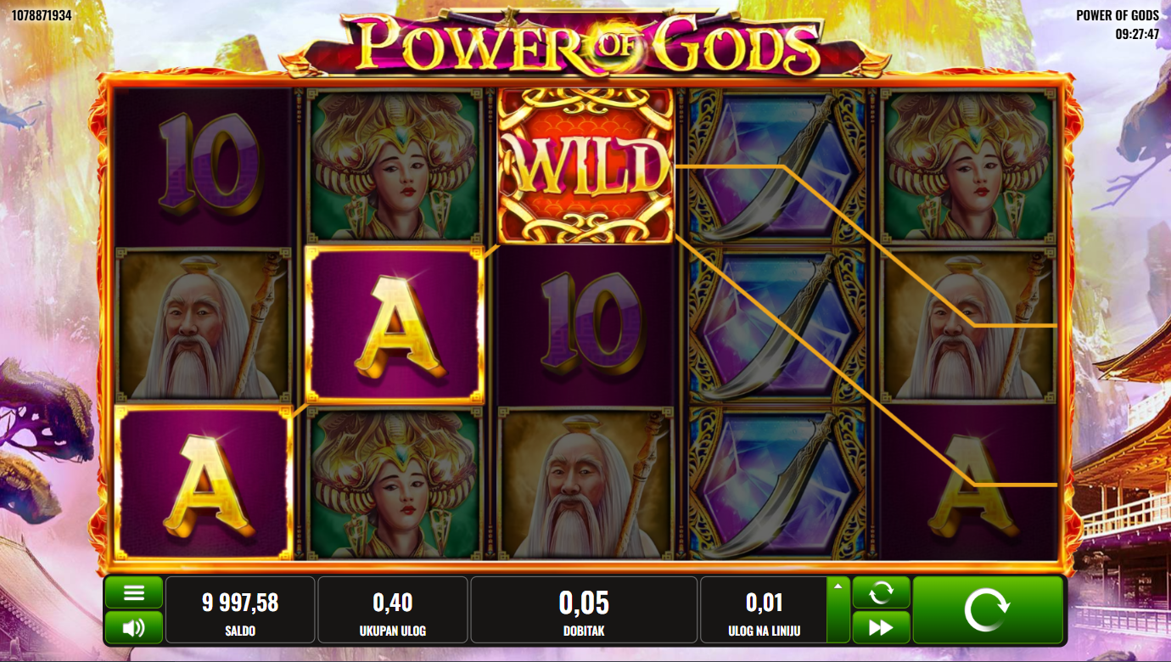Click the top sword symbol on reel four
This screenshot has height=662, width=1171.
click(x=776, y=166)
